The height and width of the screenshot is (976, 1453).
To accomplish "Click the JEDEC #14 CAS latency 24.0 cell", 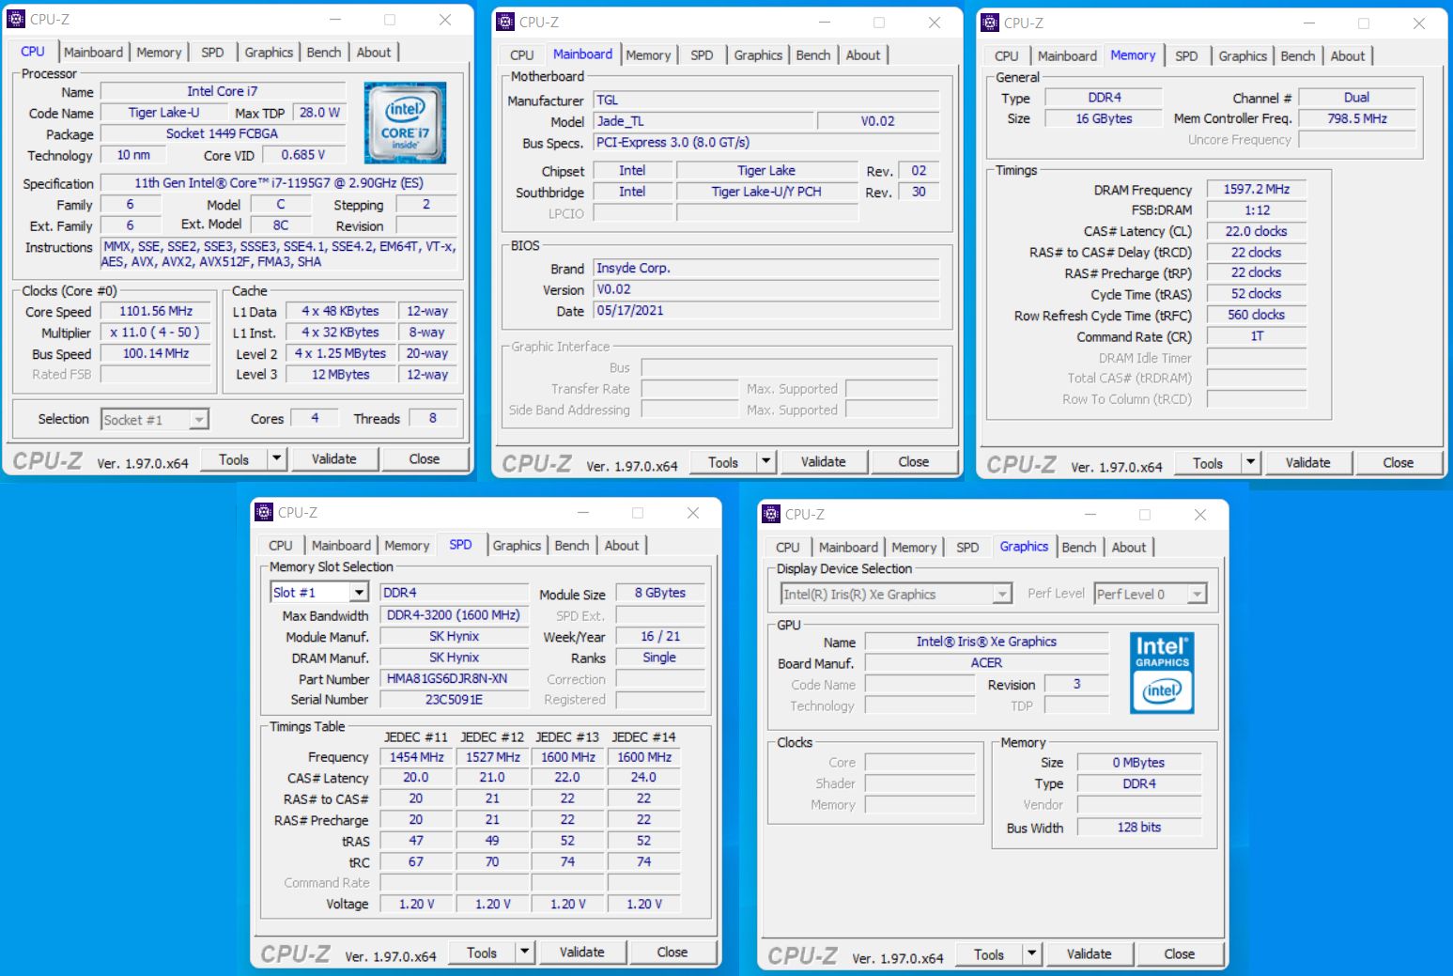I will [643, 778].
